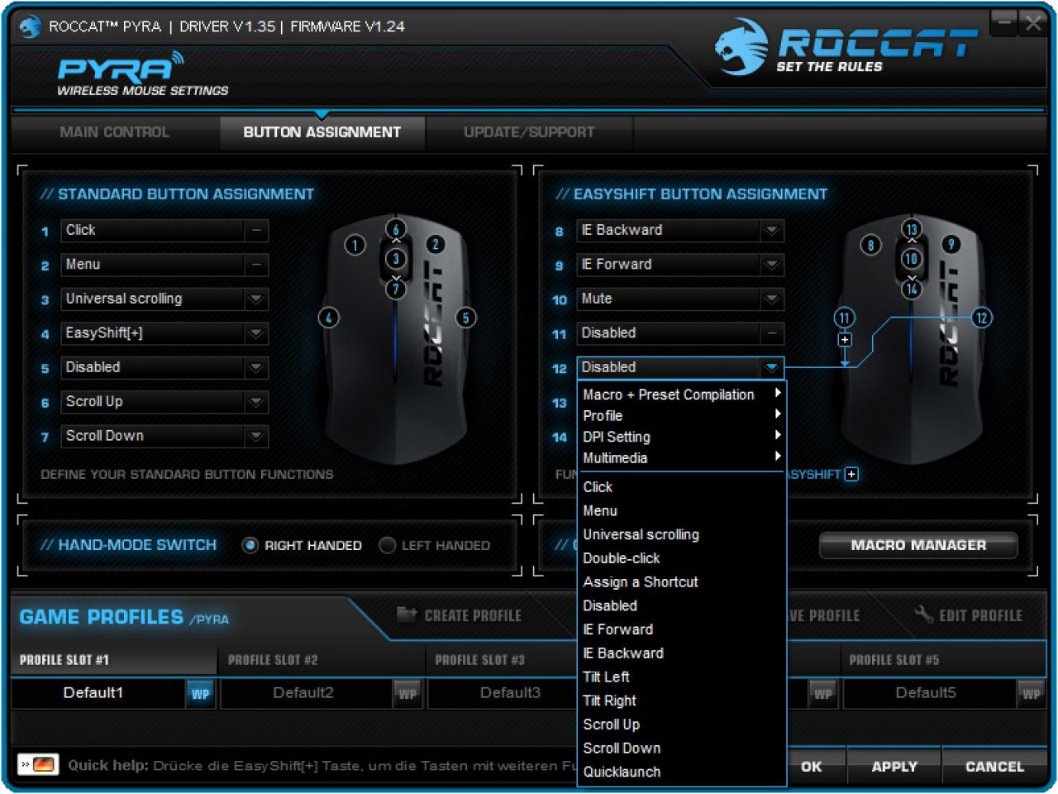Choose Double-click from the dropdown list

[x=681, y=558]
